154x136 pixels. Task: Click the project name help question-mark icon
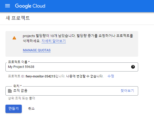[133, 67]
